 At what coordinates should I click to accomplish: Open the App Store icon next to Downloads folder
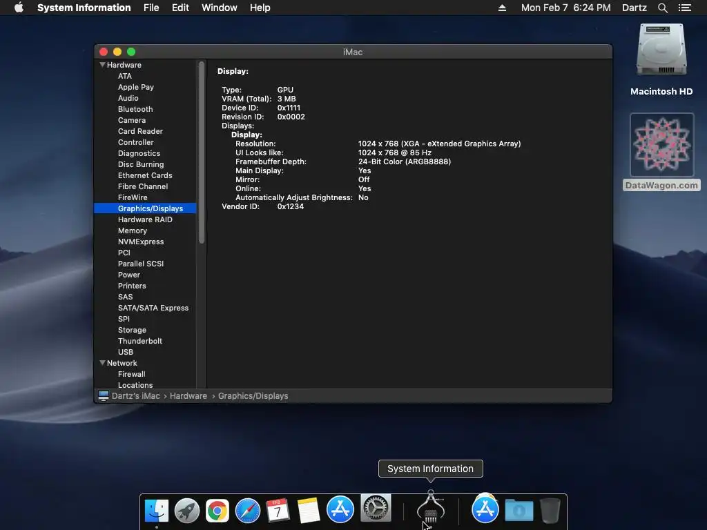click(485, 509)
